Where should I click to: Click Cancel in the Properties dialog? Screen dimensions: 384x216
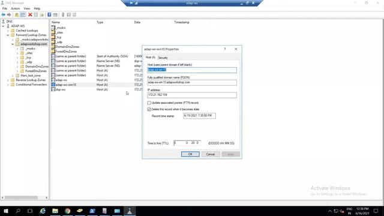(211, 154)
